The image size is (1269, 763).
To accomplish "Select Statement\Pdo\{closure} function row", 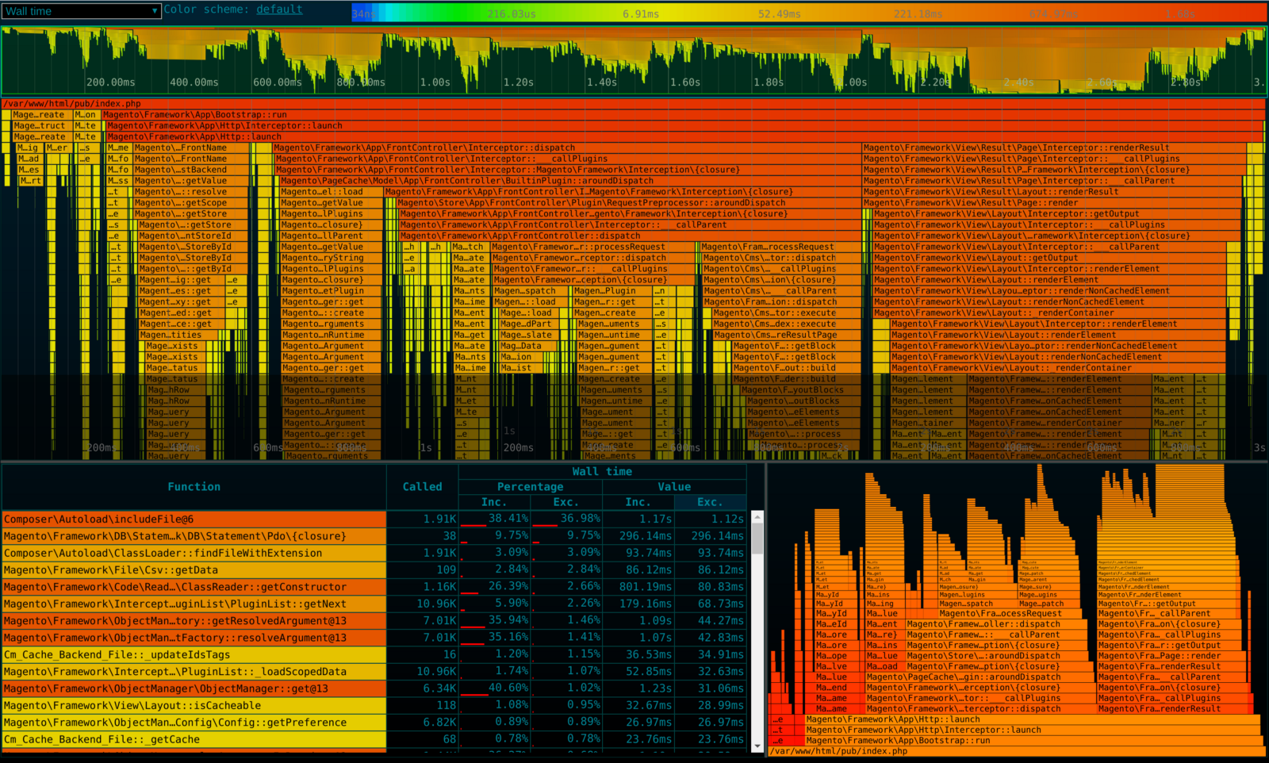I will pyautogui.click(x=194, y=536).
